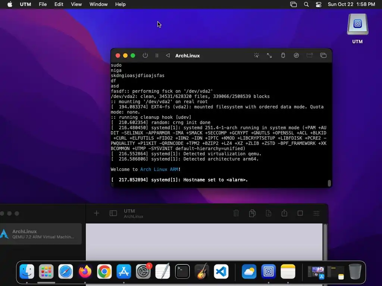
Task: Open GarageBand from the Dock
Action: pyautogui.click(x=202, y=271)
